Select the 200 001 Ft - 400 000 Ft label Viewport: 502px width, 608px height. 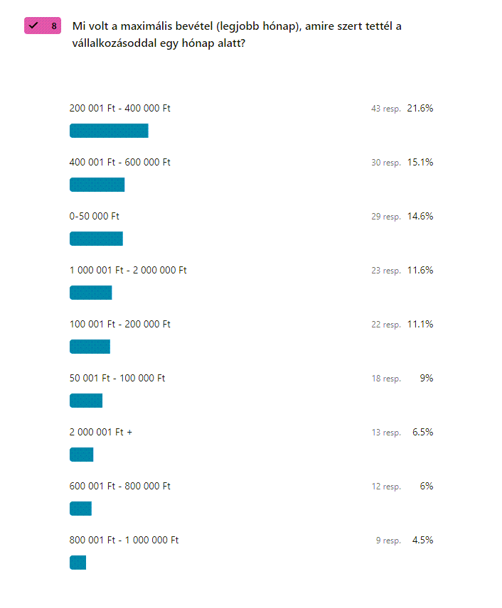[119, 108]
